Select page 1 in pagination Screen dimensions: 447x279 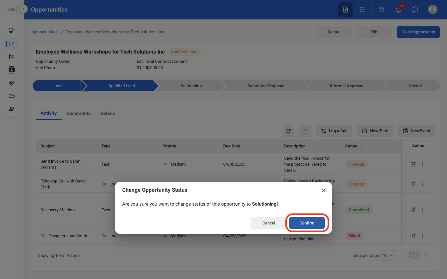click(414, 255)
